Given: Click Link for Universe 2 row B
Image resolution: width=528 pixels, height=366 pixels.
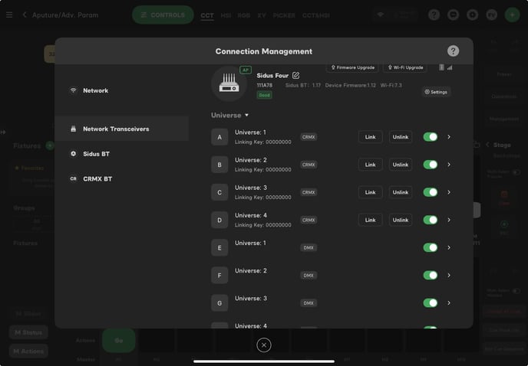Looking at the screenshot, I should 370,165.
